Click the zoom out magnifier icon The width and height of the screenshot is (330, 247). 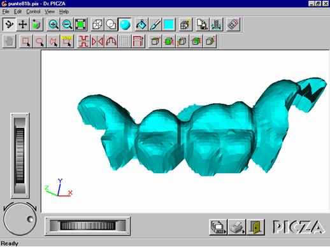pyautogui.click(x=67, y=24)
